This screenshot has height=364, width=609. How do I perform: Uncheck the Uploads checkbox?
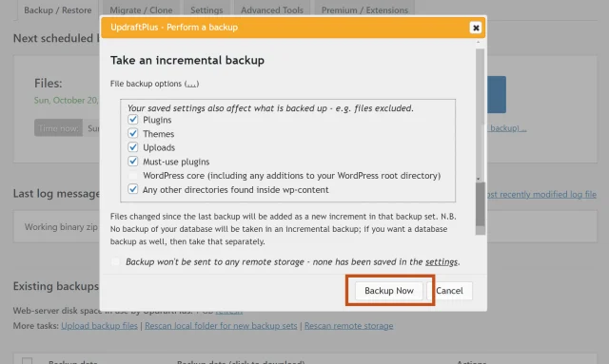click(x=133, y=147)
